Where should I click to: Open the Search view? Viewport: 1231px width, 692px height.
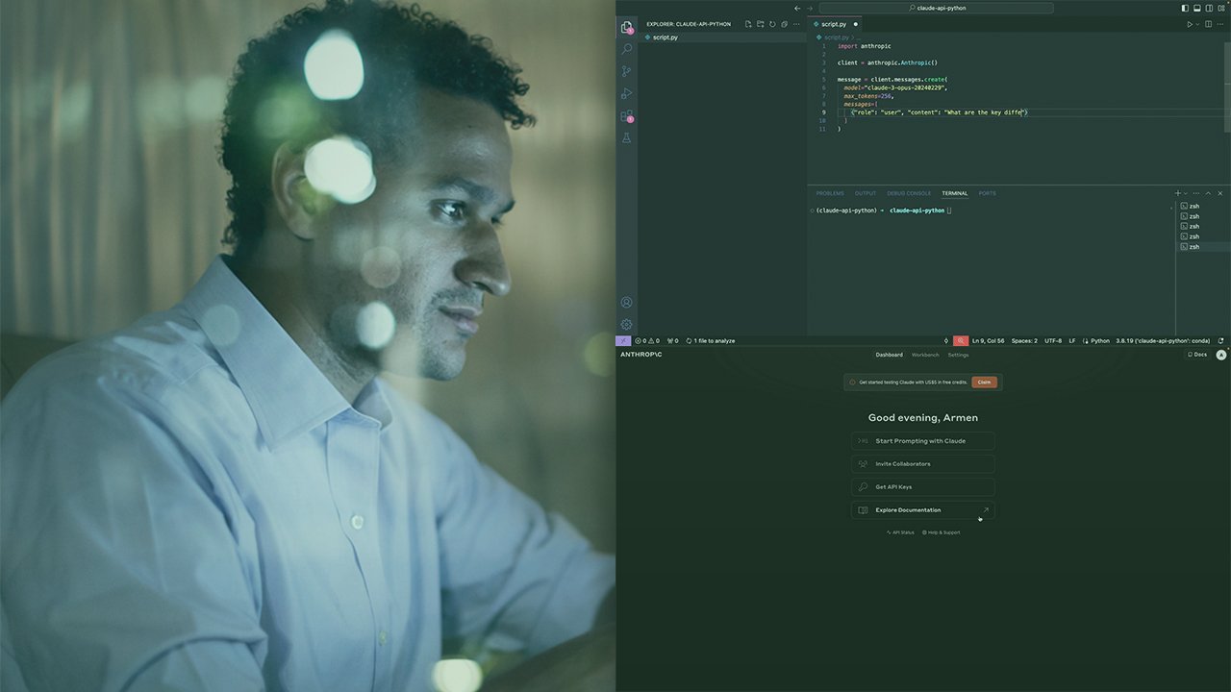pyautogui.click(x=626, y=49)
